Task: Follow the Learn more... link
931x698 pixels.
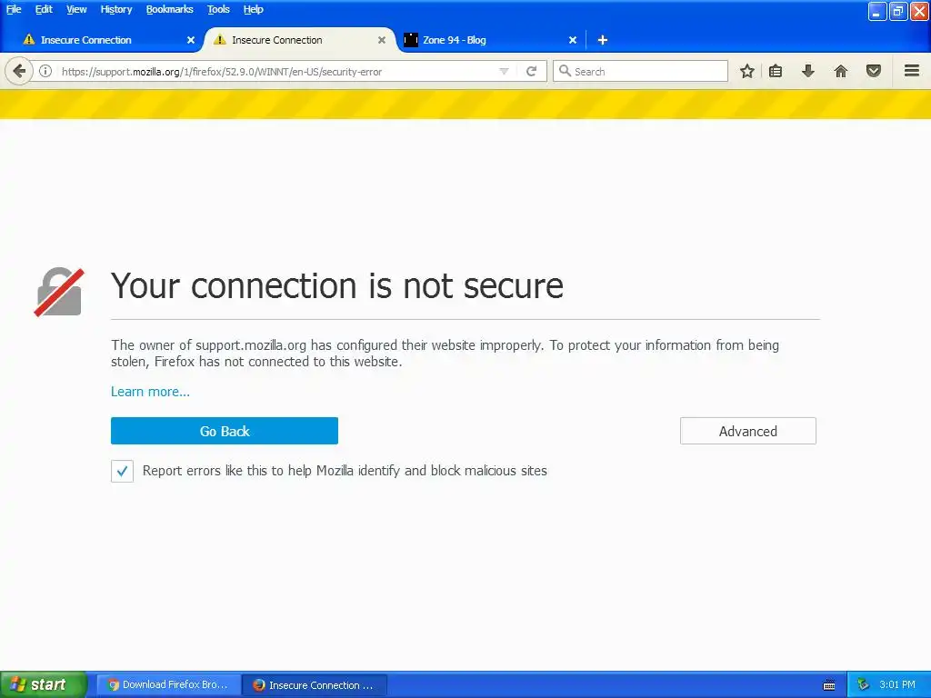Action: pyautogui.click(x=150, y=392)
